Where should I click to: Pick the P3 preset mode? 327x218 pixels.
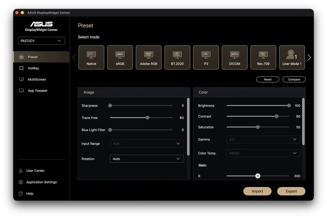[206, 57]
